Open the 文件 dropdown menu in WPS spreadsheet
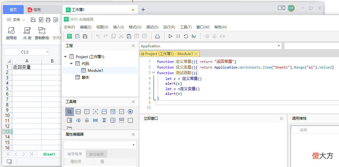Screen dimensions: 339x167 [16, 20]
